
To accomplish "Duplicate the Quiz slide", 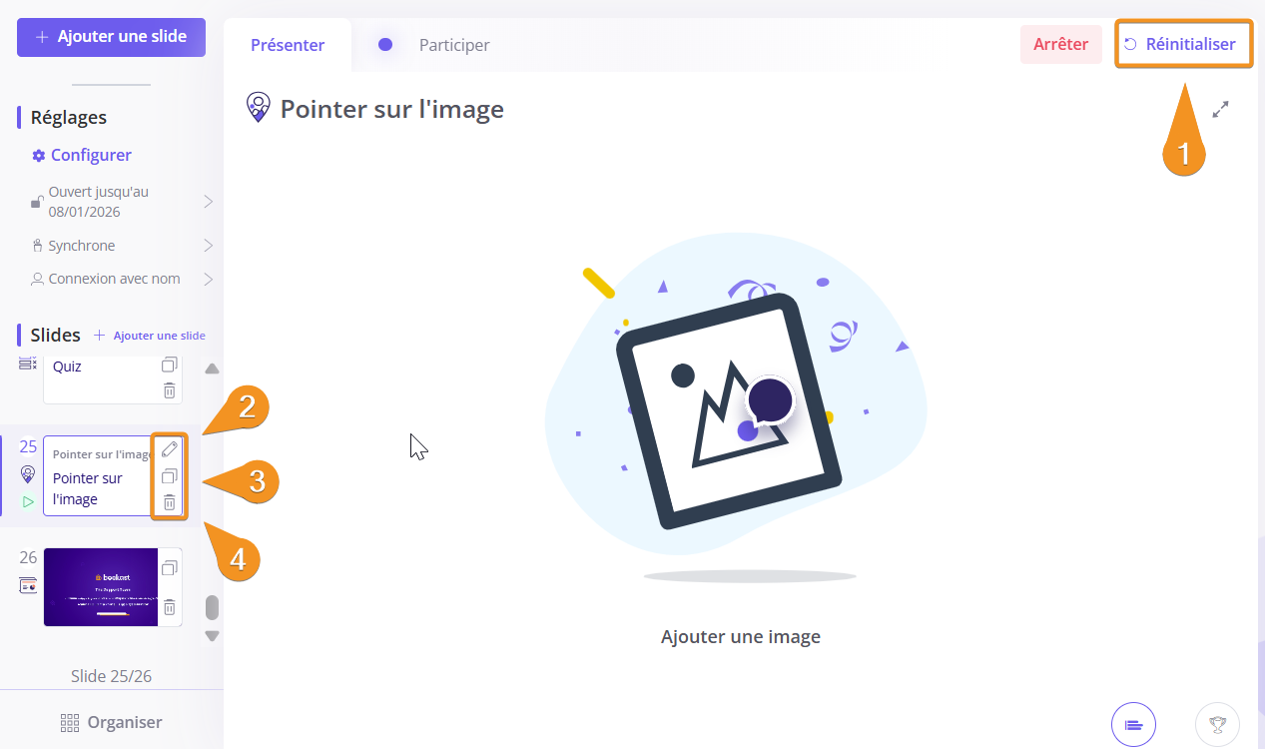I will click(170, 365).
